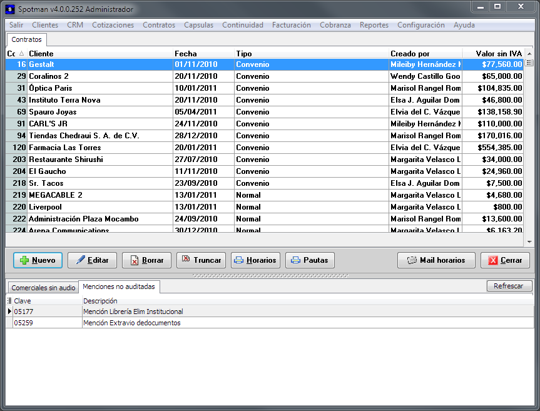Select the Coralinos 2 contract row
Screen dimensions: 540x411
click(265, 76)
